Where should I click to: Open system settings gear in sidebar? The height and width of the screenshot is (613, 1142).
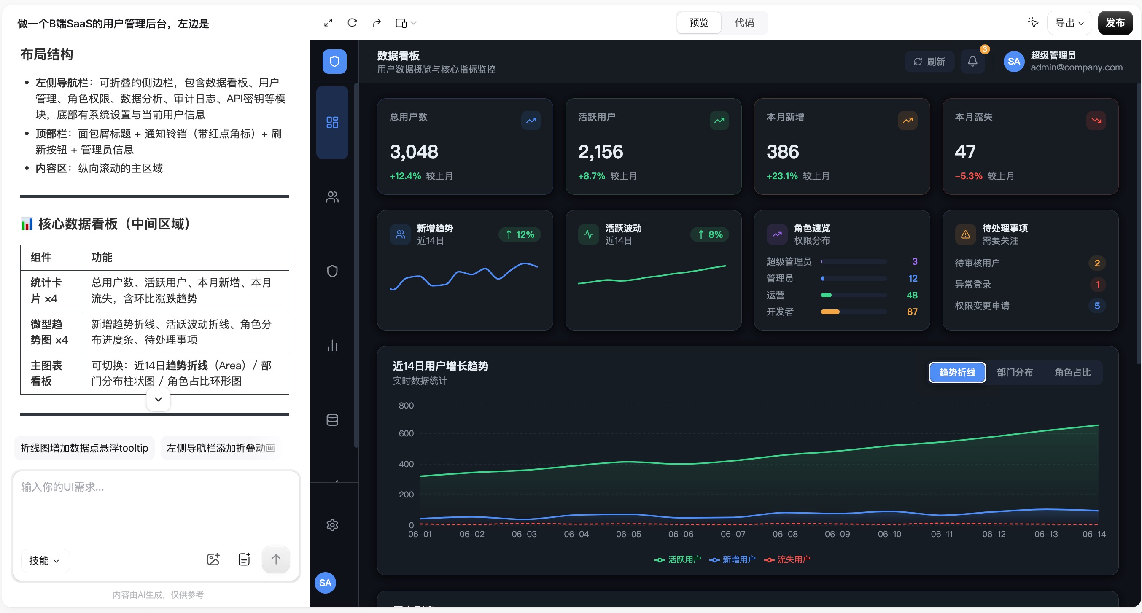click(332, 525)
